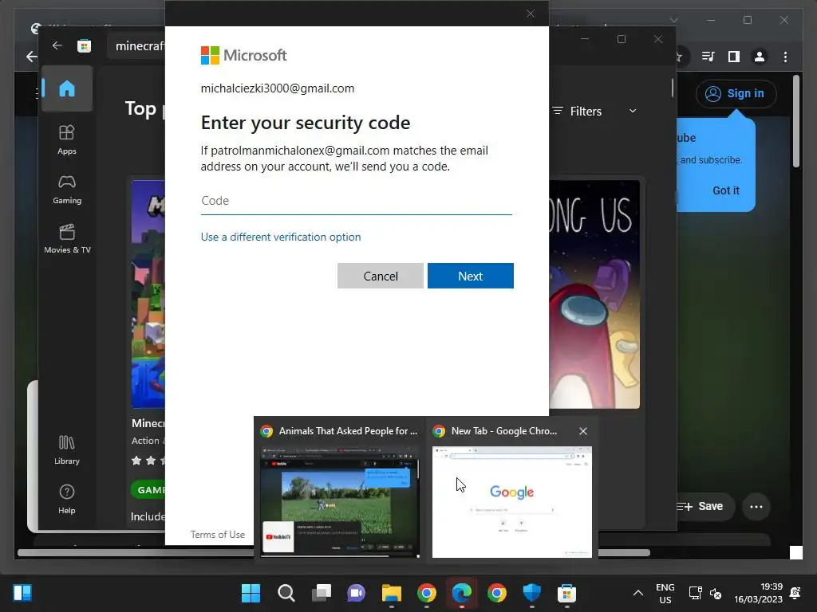The height and width of the screenshot is (612, 817).
Task: Open notifications bell icon
Action: (795, 593)
